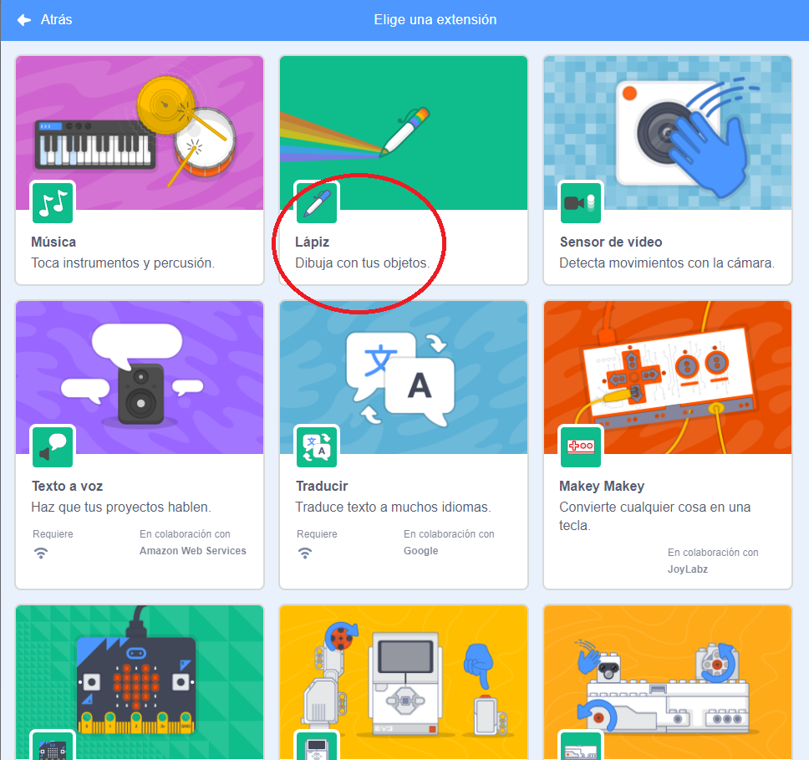Viewport: 809px width, 760px height.
Task: Choose the Lápiz extension title text
Action: click(x=313, y=242)
